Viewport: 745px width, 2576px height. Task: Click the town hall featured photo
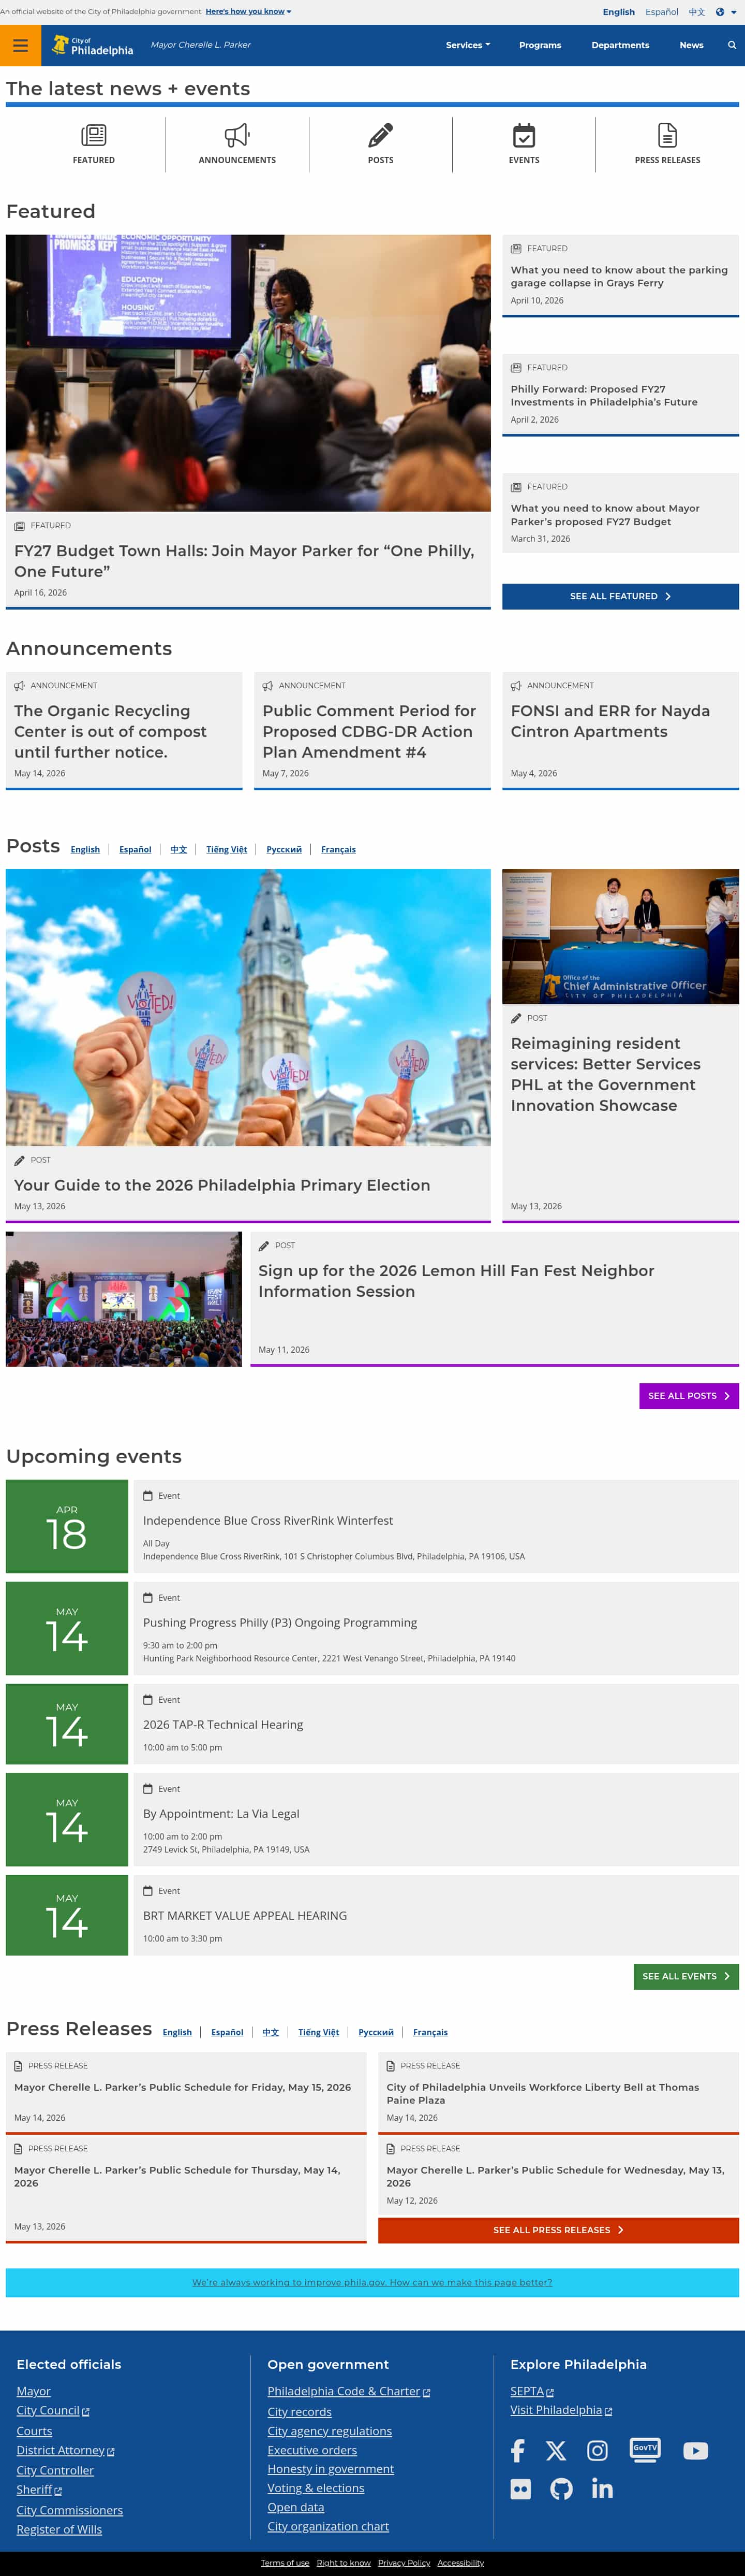pos(248,373)
